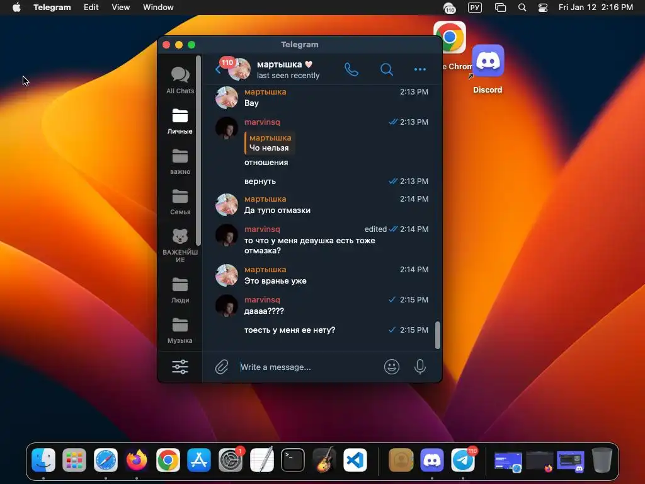Screen dimensions: 645x484
Task: Search within the мартышка chat
Action: click(386, 69)
